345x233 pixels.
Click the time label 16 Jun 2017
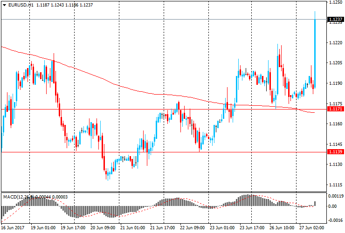coord(13,227)
